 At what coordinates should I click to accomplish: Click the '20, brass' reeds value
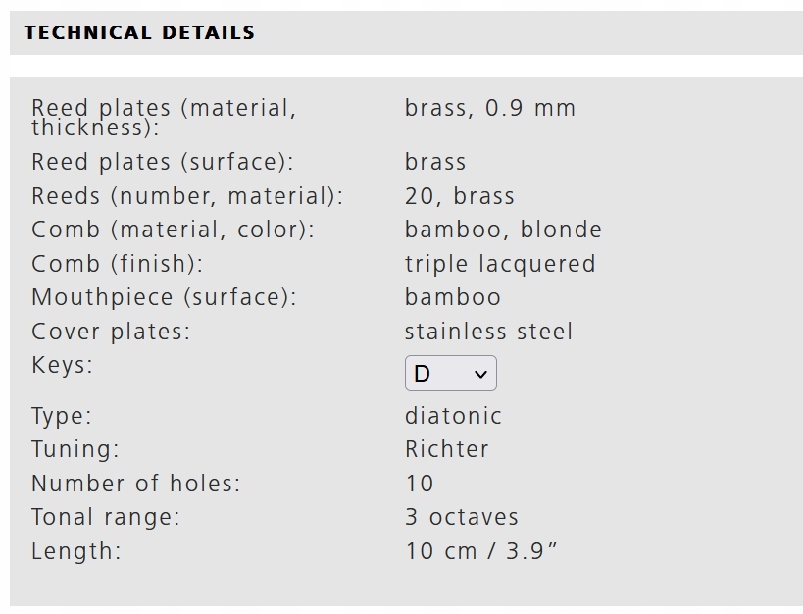pos(459,196)
